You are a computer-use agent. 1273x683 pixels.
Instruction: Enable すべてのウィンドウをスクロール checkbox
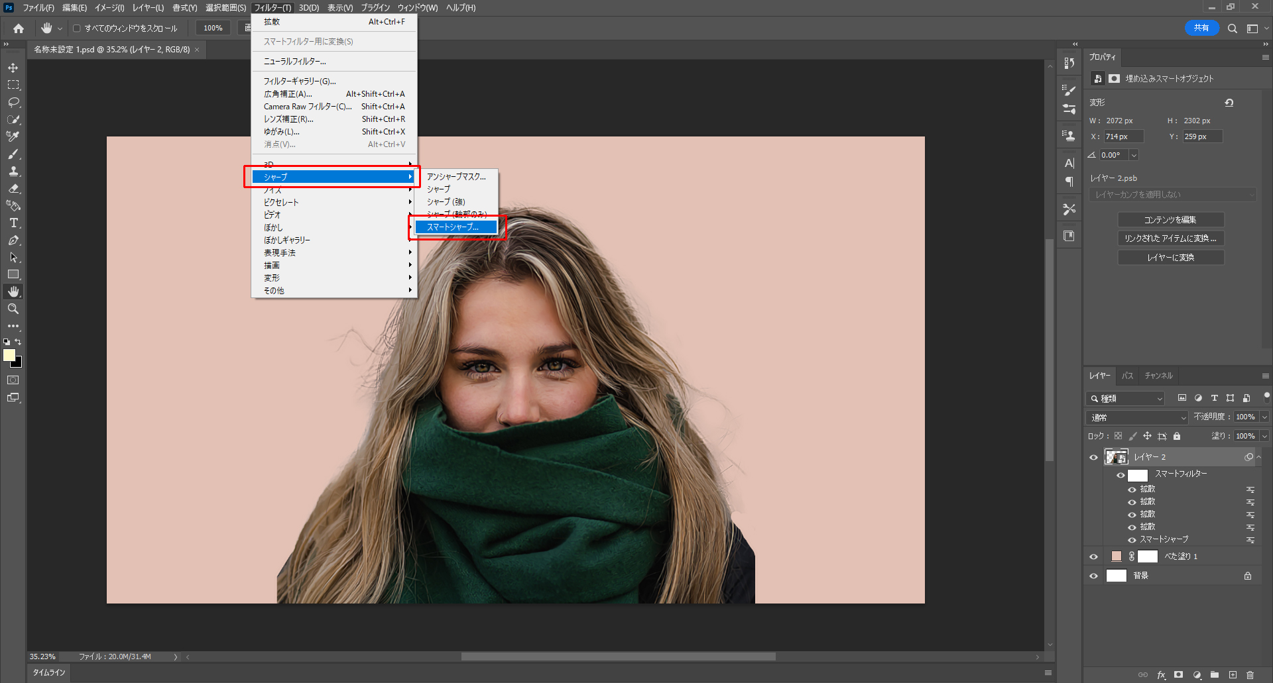pos(77,28)
